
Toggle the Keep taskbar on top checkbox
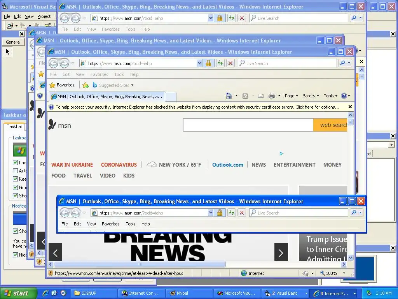pos(15,179)
